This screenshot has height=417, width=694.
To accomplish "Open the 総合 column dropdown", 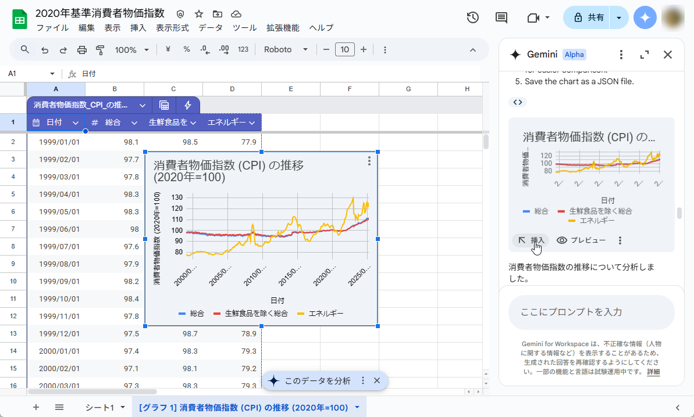I will 134,123.
